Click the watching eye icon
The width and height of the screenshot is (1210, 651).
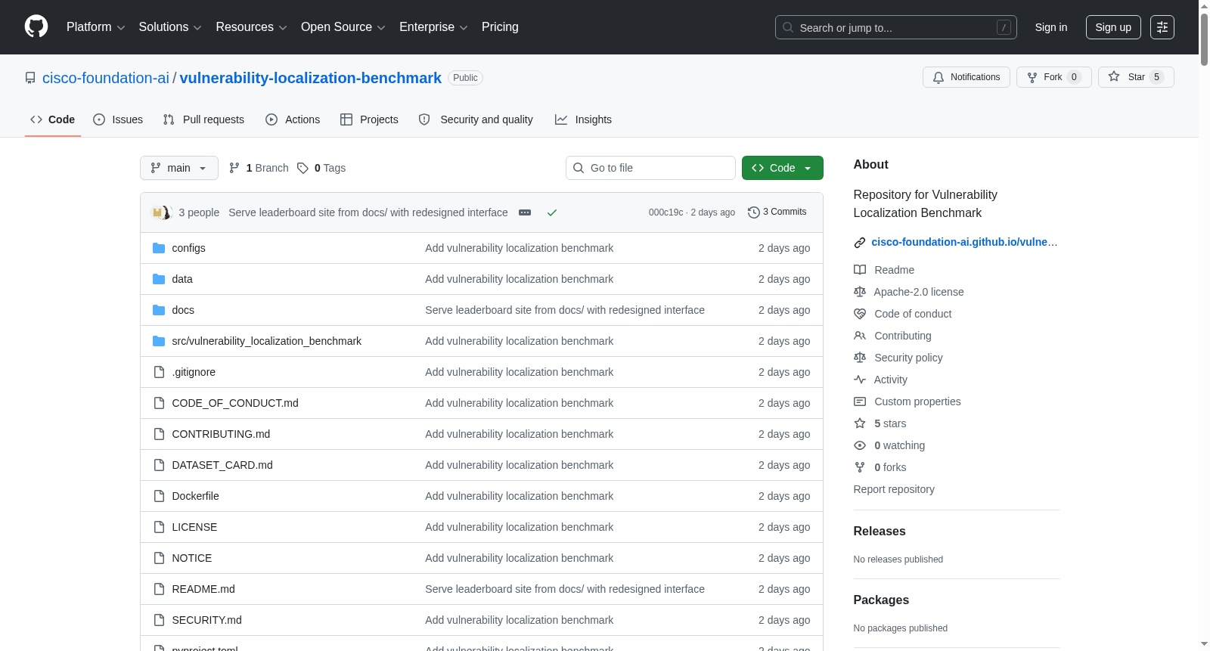(x=860, y=445)
